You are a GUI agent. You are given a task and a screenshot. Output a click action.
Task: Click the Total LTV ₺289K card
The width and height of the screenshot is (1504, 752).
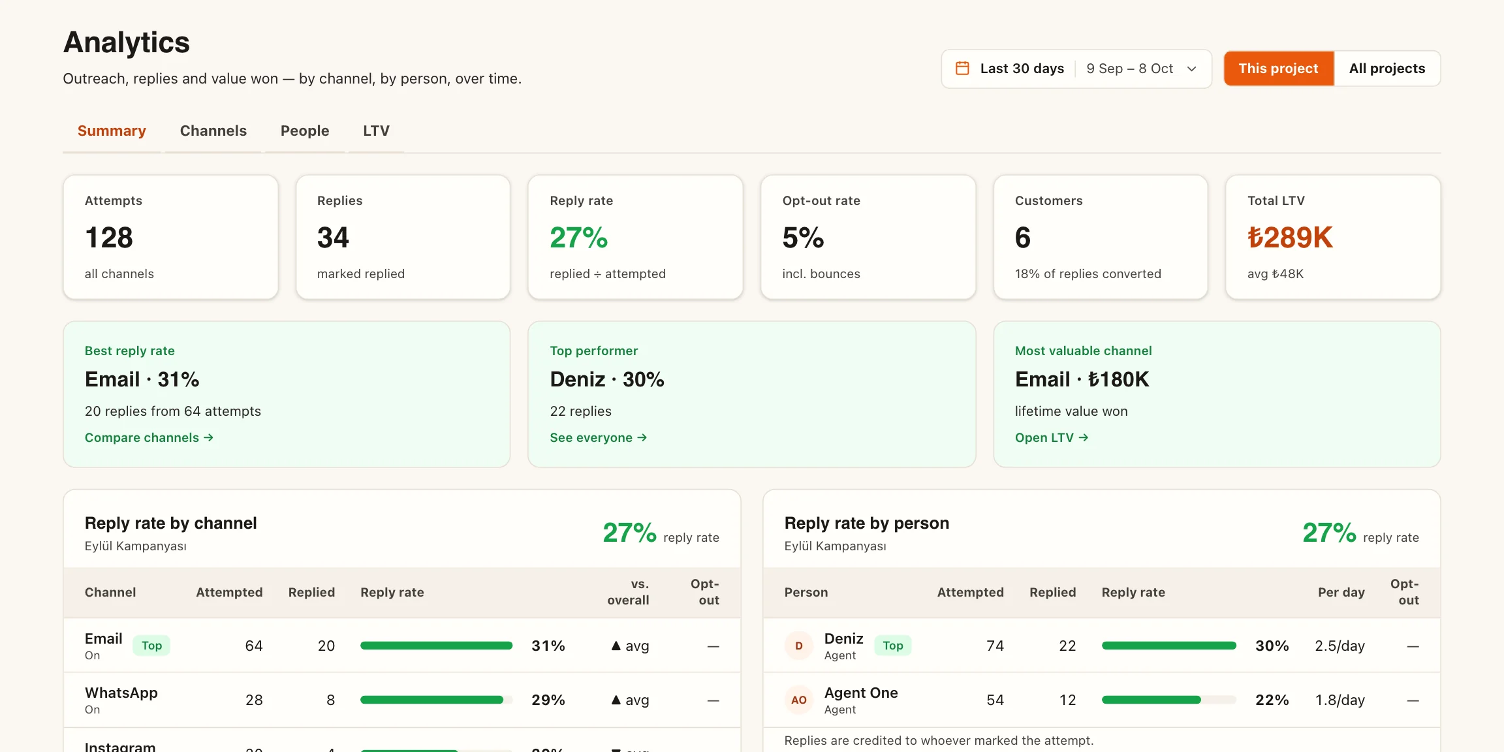click(x=1333, y=237)
